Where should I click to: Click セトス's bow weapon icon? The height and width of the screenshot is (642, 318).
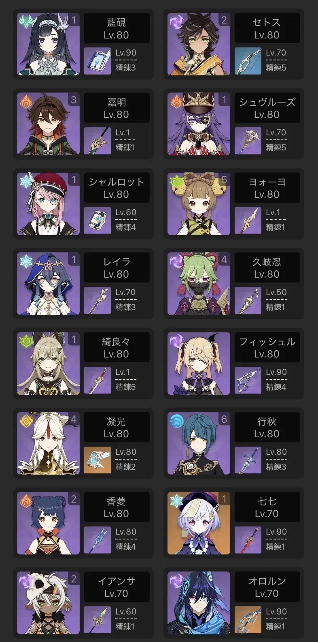coord(248,61)
